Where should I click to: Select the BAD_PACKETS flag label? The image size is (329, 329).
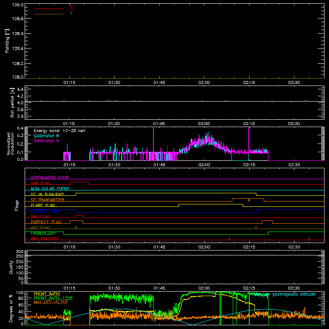click(x=45, y=239)
